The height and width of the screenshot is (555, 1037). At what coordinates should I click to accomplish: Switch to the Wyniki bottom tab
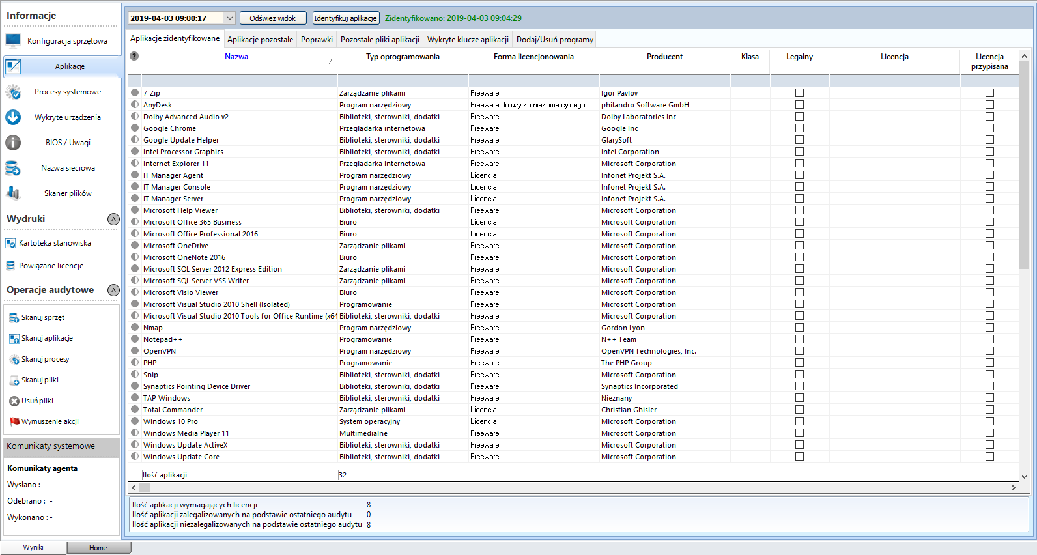point(33,547)
